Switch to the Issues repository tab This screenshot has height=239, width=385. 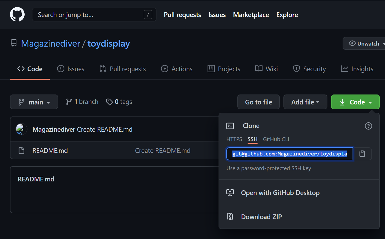(71, 69)
